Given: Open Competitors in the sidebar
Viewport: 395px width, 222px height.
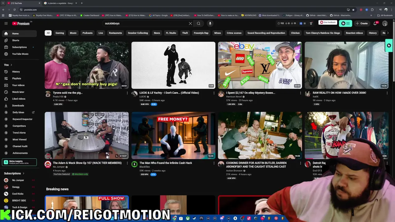Looking at the screenshot, I should tap(19, 126).
